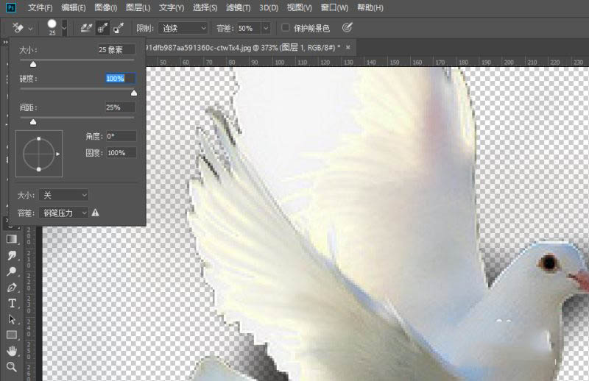Close the open document tab

(x=347, y=48)
